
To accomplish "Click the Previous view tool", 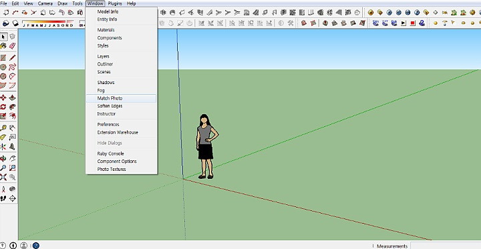I will click(12, 177).
